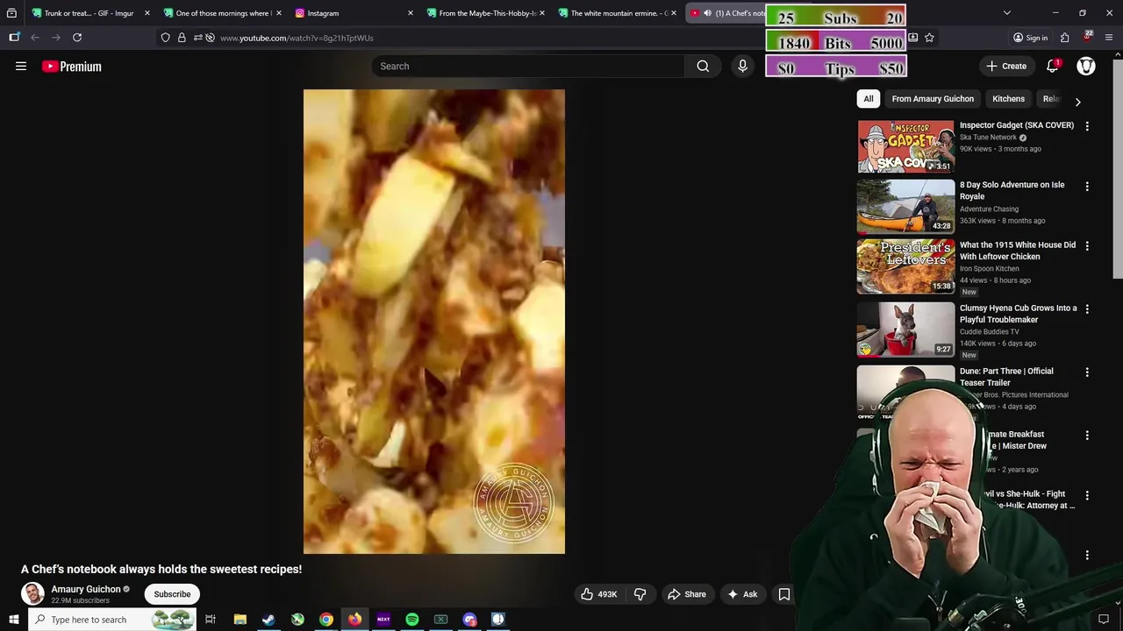Open Discord from the taskbar

coord(469,620)
